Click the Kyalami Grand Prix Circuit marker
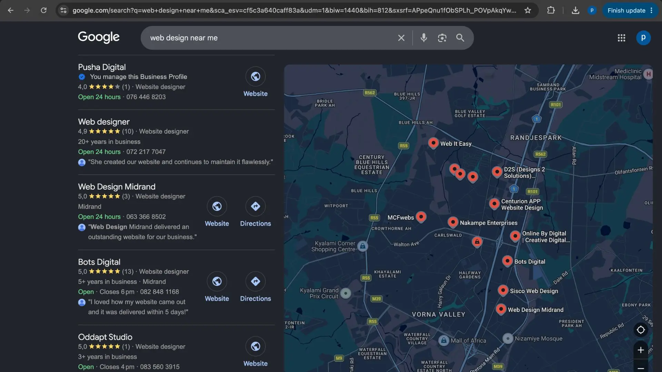Screen dimensions: 662x372 [345, 293]
